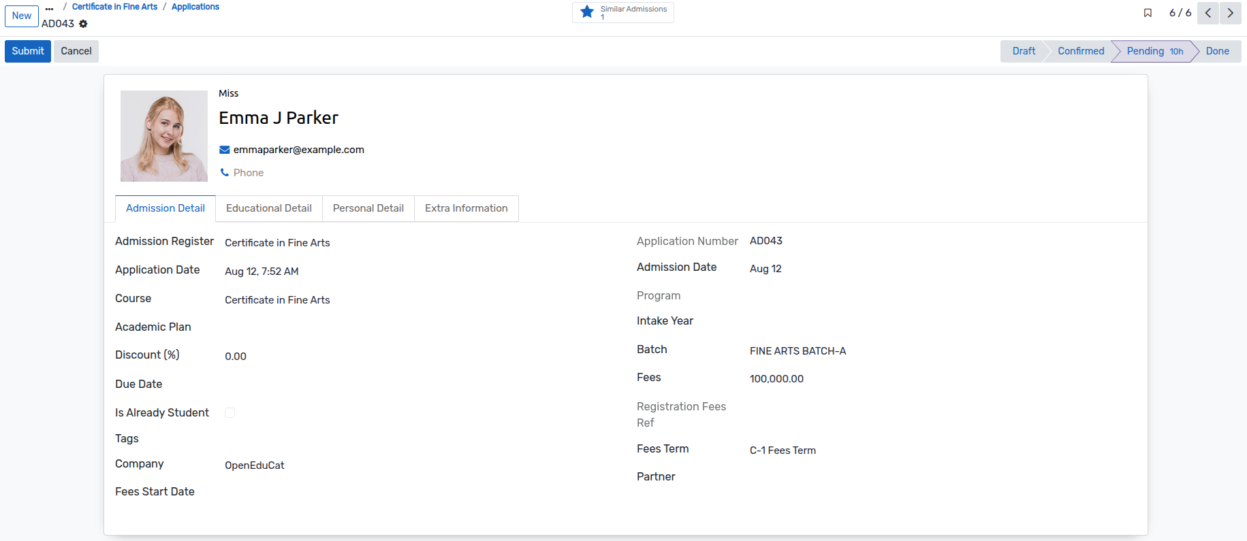Edit the Fees value 100,000.00

pyautogui.click(x=776, y=379)
